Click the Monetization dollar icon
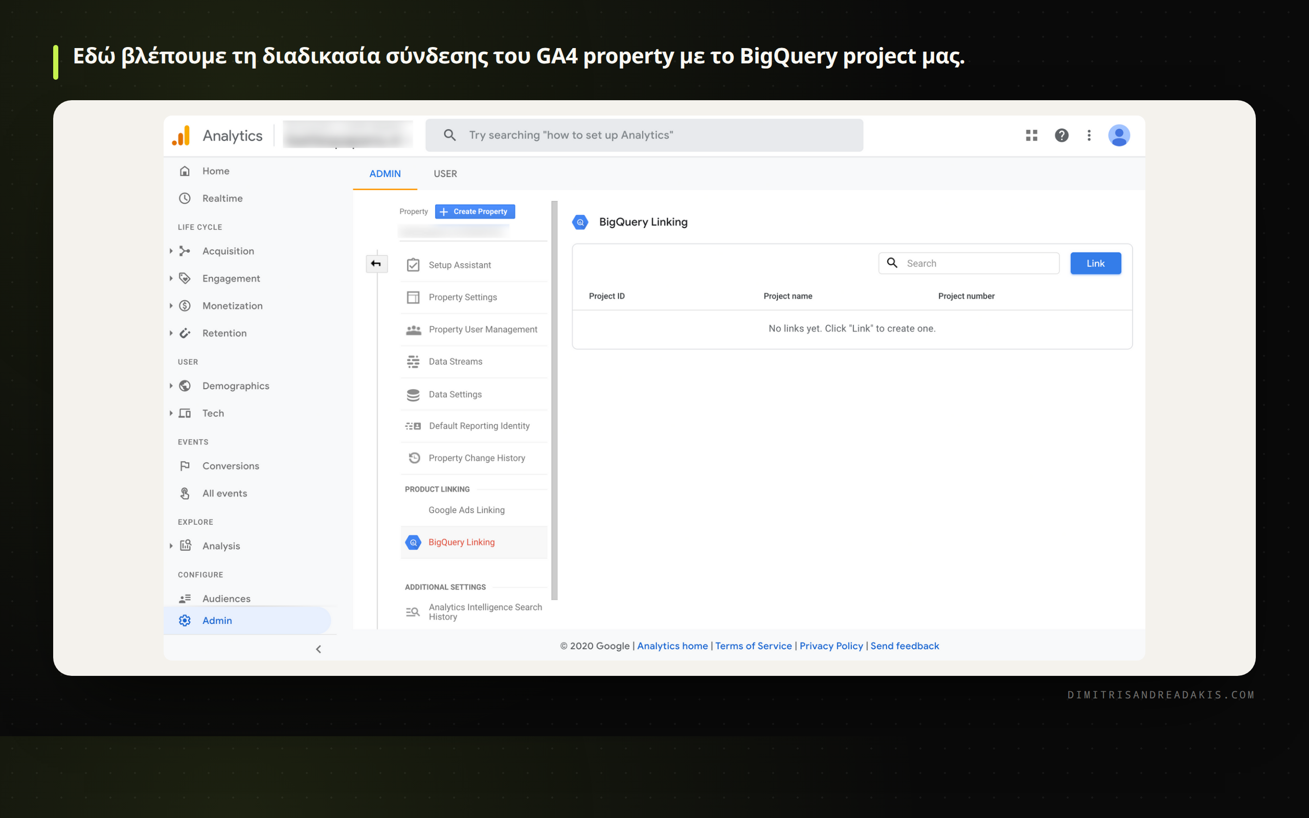This screenshot has height=818, width=1309. tap(185, 306)
